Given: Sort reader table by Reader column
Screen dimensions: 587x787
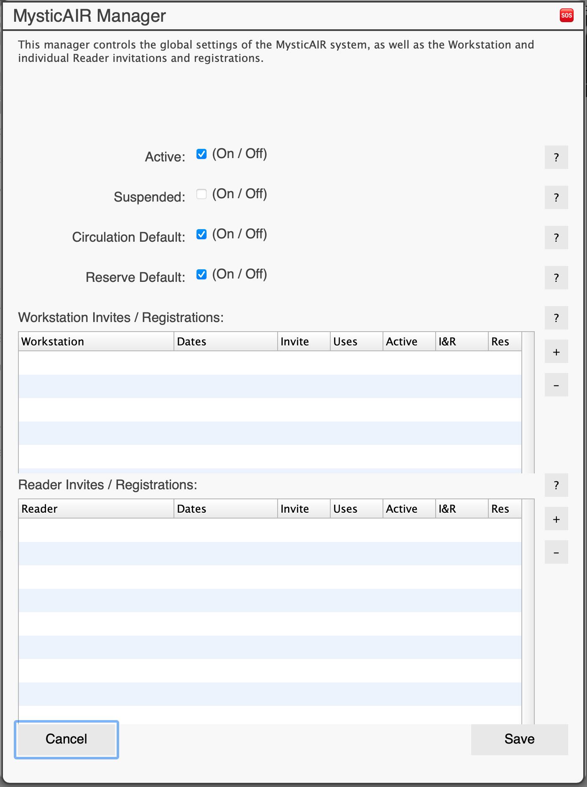Looking at the screenshot, I should (x=96, y=508).
